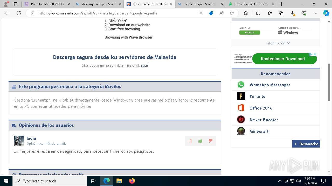Click the translate page icon

pyautogui.click(x=201, y=13)
